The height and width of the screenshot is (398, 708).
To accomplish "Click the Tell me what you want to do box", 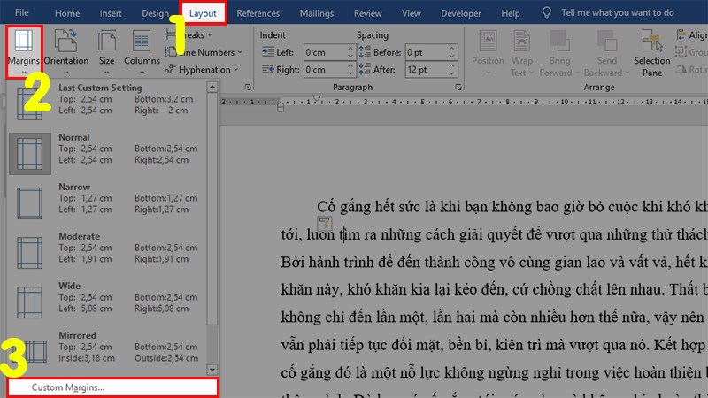I will (x=617, y=12).
